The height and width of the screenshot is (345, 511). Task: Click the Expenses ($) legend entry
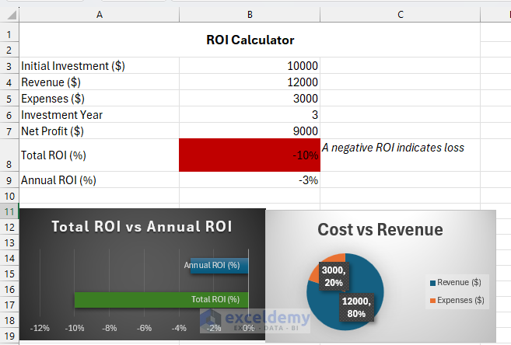(457, 300)
